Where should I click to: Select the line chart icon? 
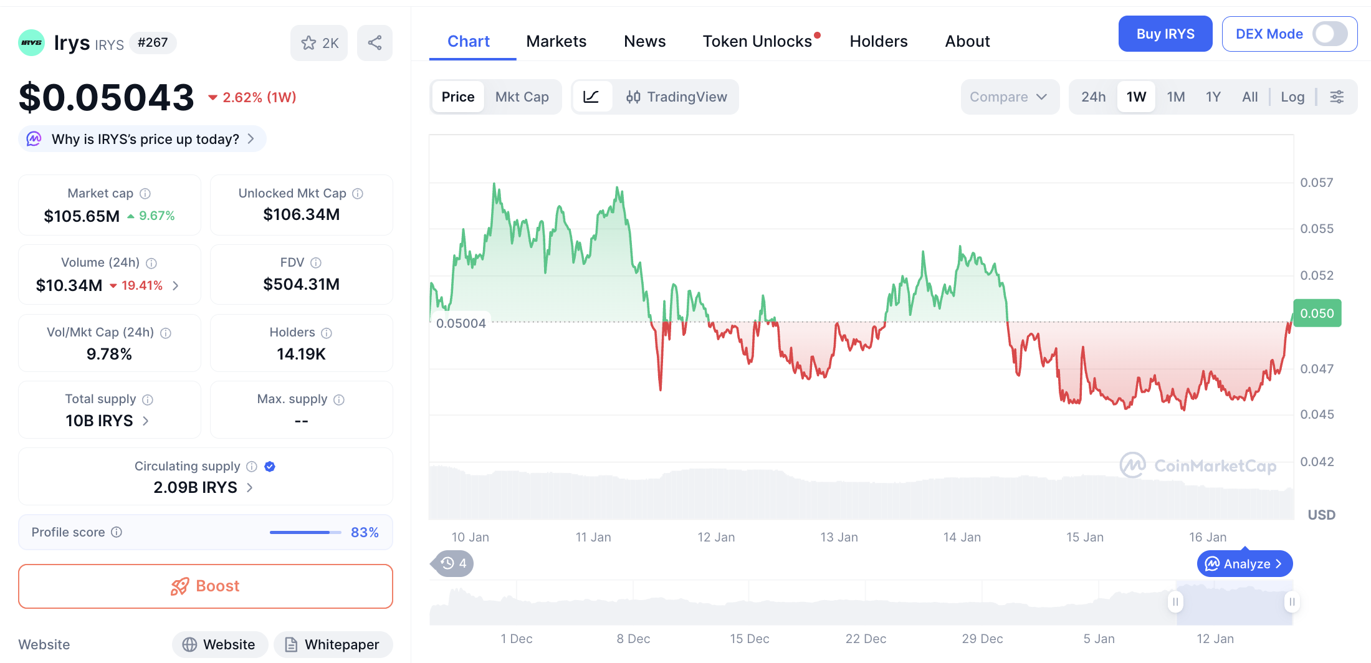pos(591,97)
